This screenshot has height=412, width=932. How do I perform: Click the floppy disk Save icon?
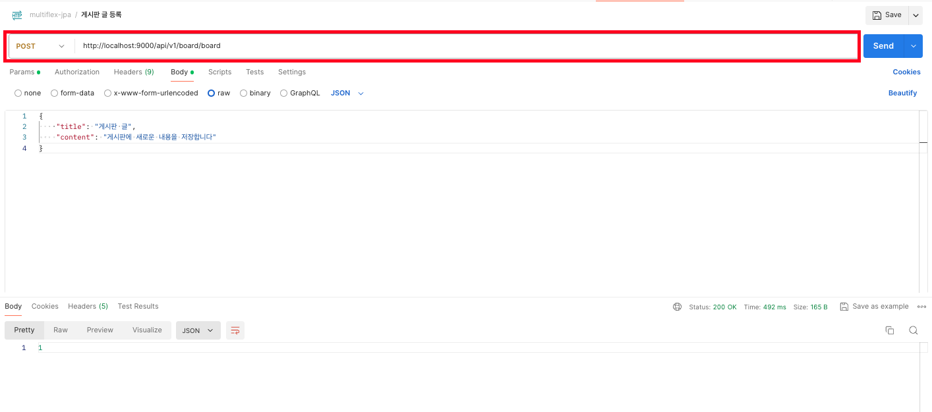pyautogui.click(x=877, y=15)
